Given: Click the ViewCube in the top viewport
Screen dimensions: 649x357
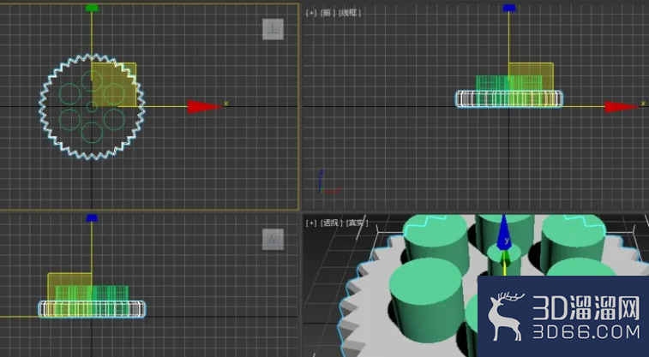Looking at the screenshot, I should tap(273, 29).
